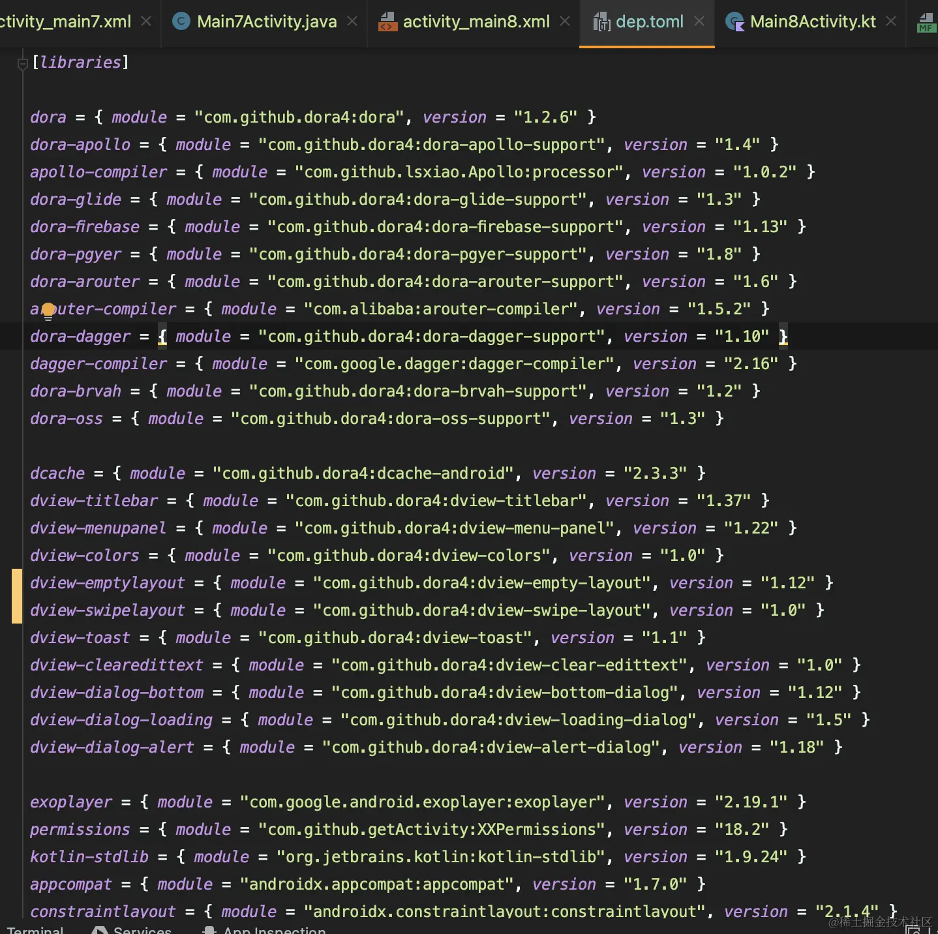The image size is (938, 934).
Task: Switch to the Main7Activity.java tab
Action: click(x=265, y=23)
